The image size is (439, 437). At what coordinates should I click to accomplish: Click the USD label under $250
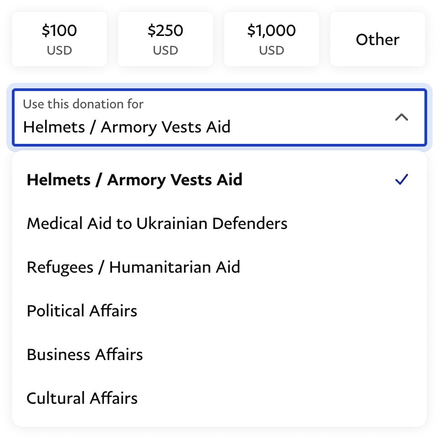[165, 50]
